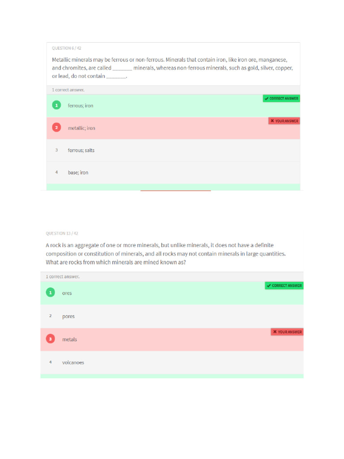Click "1 correct answer." under the metallic minerals question
Screen dimensions: 344x459
pos(68,90)
